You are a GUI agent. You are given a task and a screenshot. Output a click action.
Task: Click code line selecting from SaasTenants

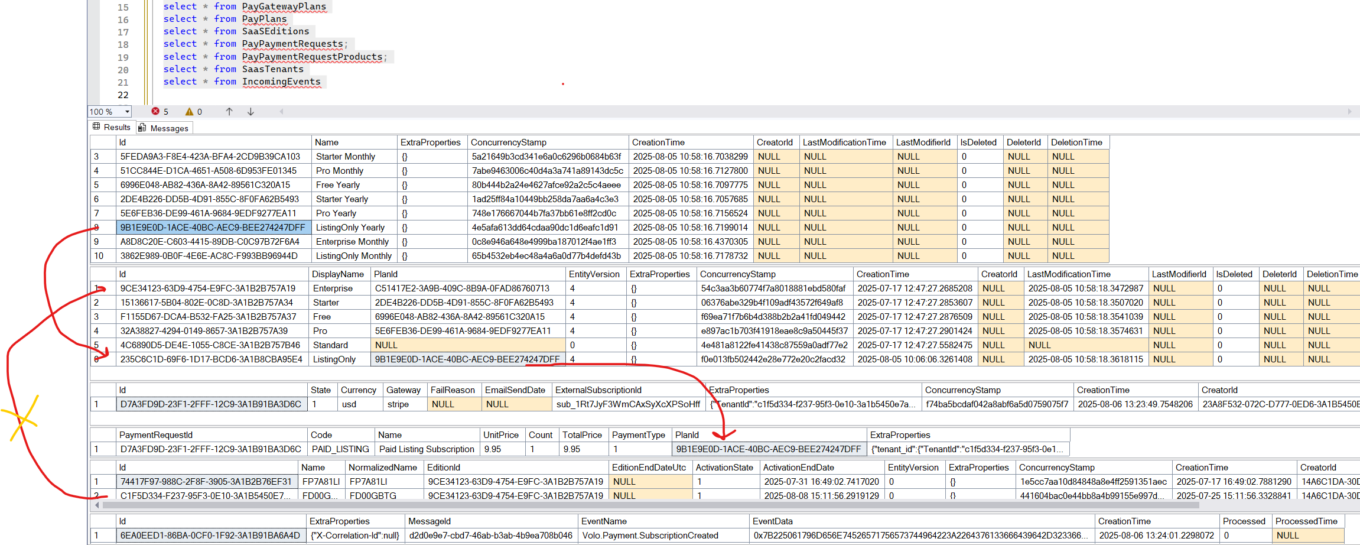[x=233, y=69]
